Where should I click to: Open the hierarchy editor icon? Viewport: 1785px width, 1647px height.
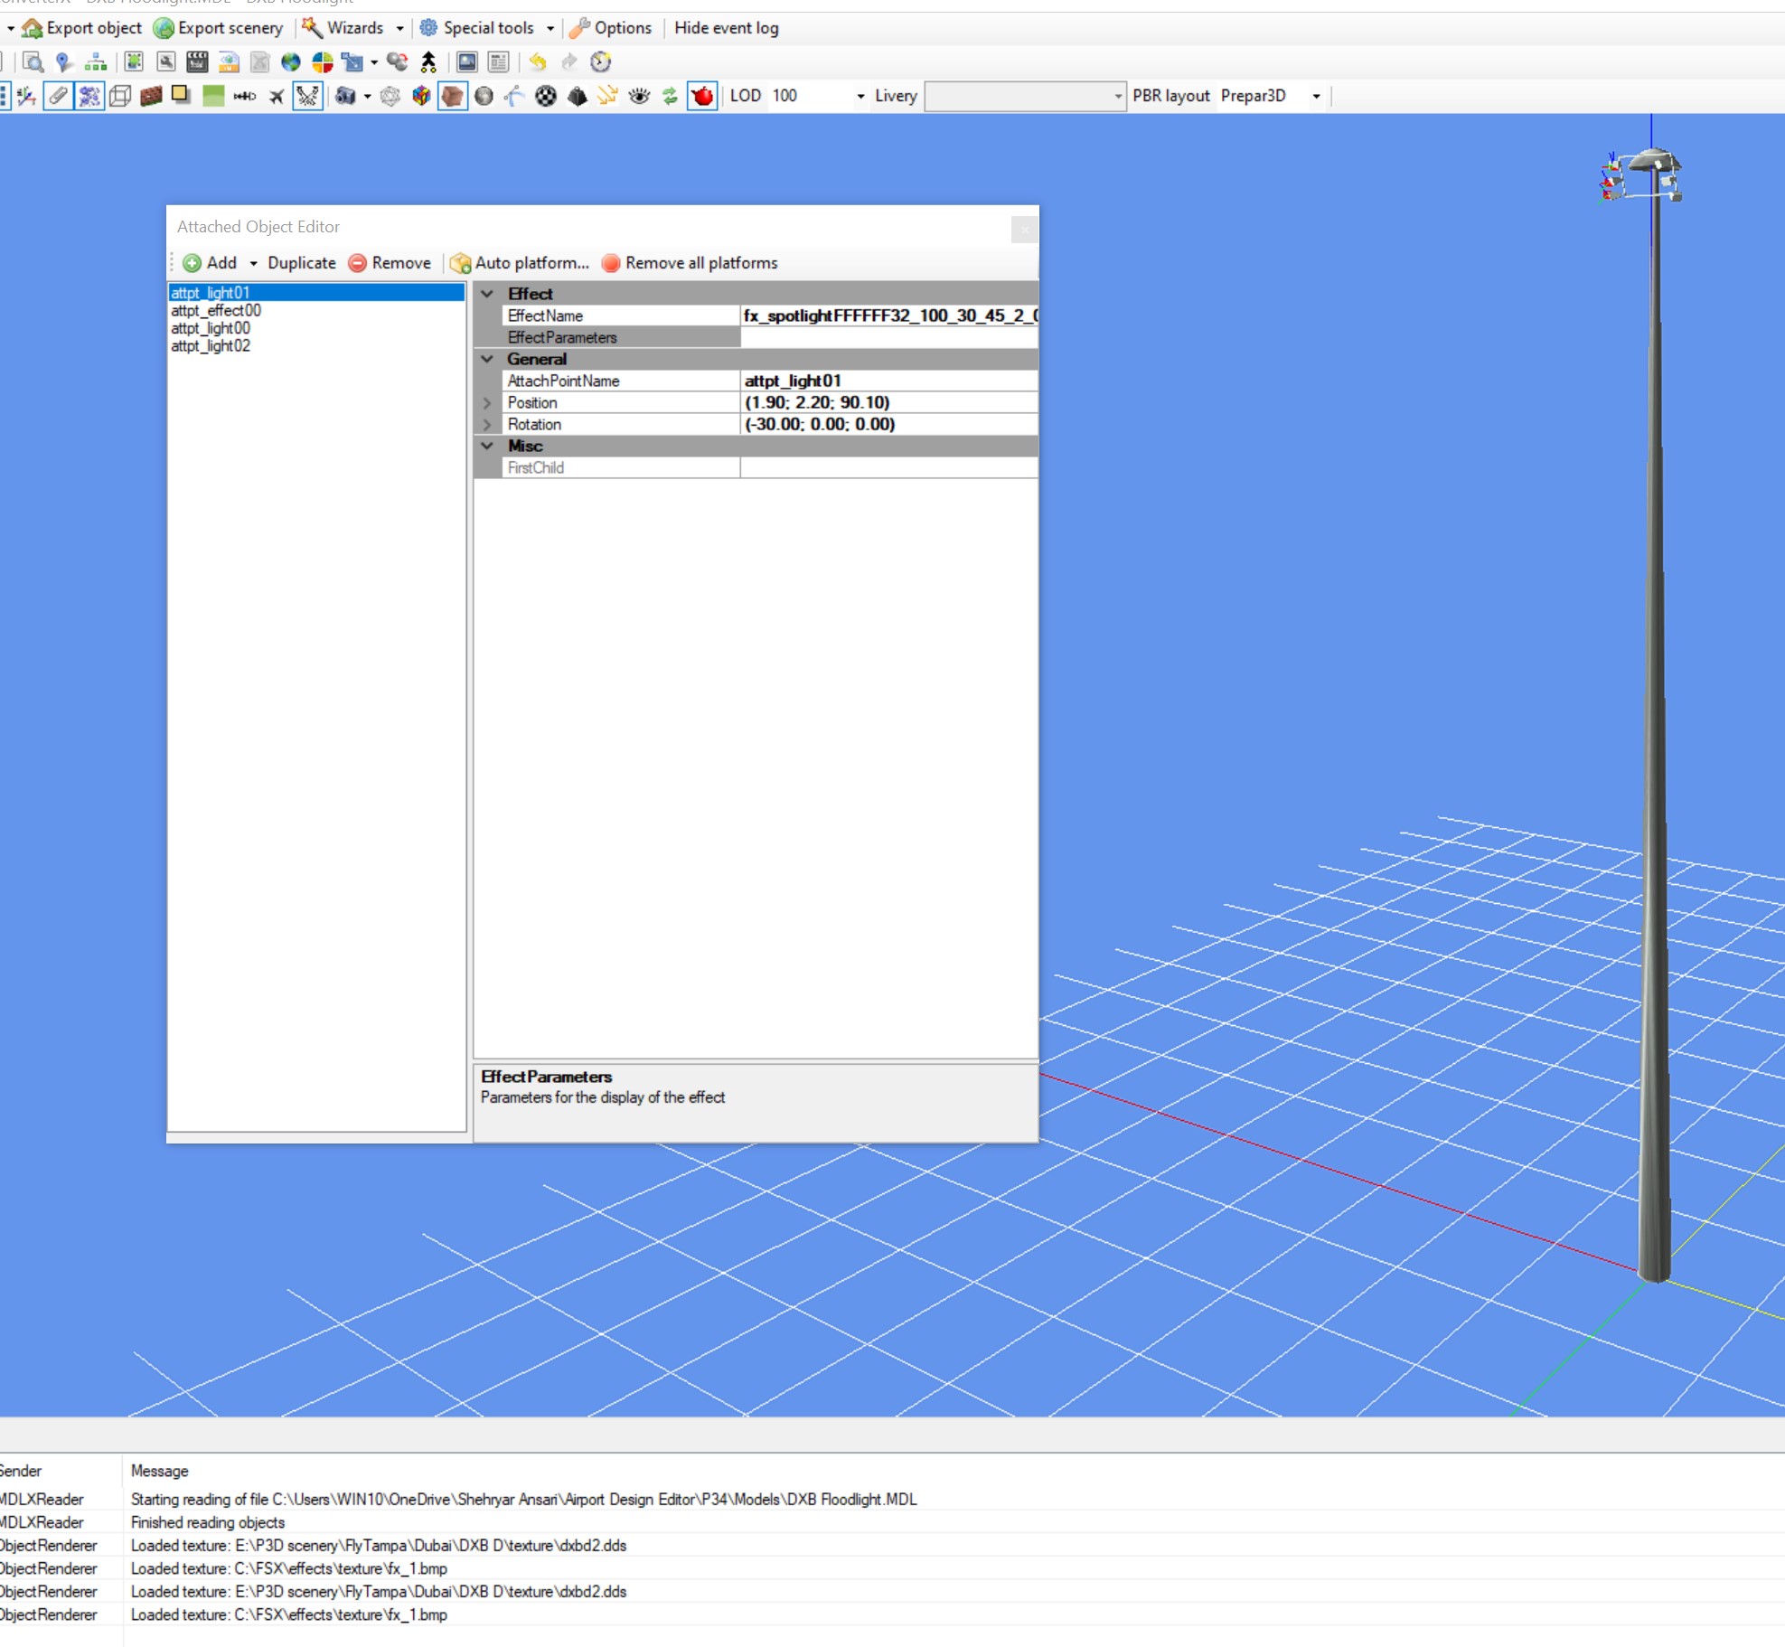(95, 61)
